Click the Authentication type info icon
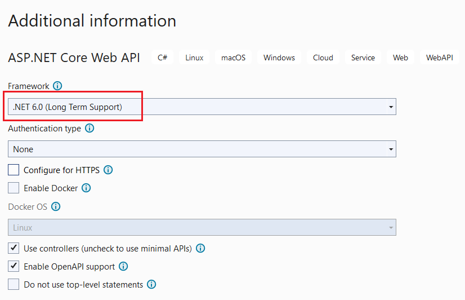Viewport: 465px width, 300px height. (90, 129)
